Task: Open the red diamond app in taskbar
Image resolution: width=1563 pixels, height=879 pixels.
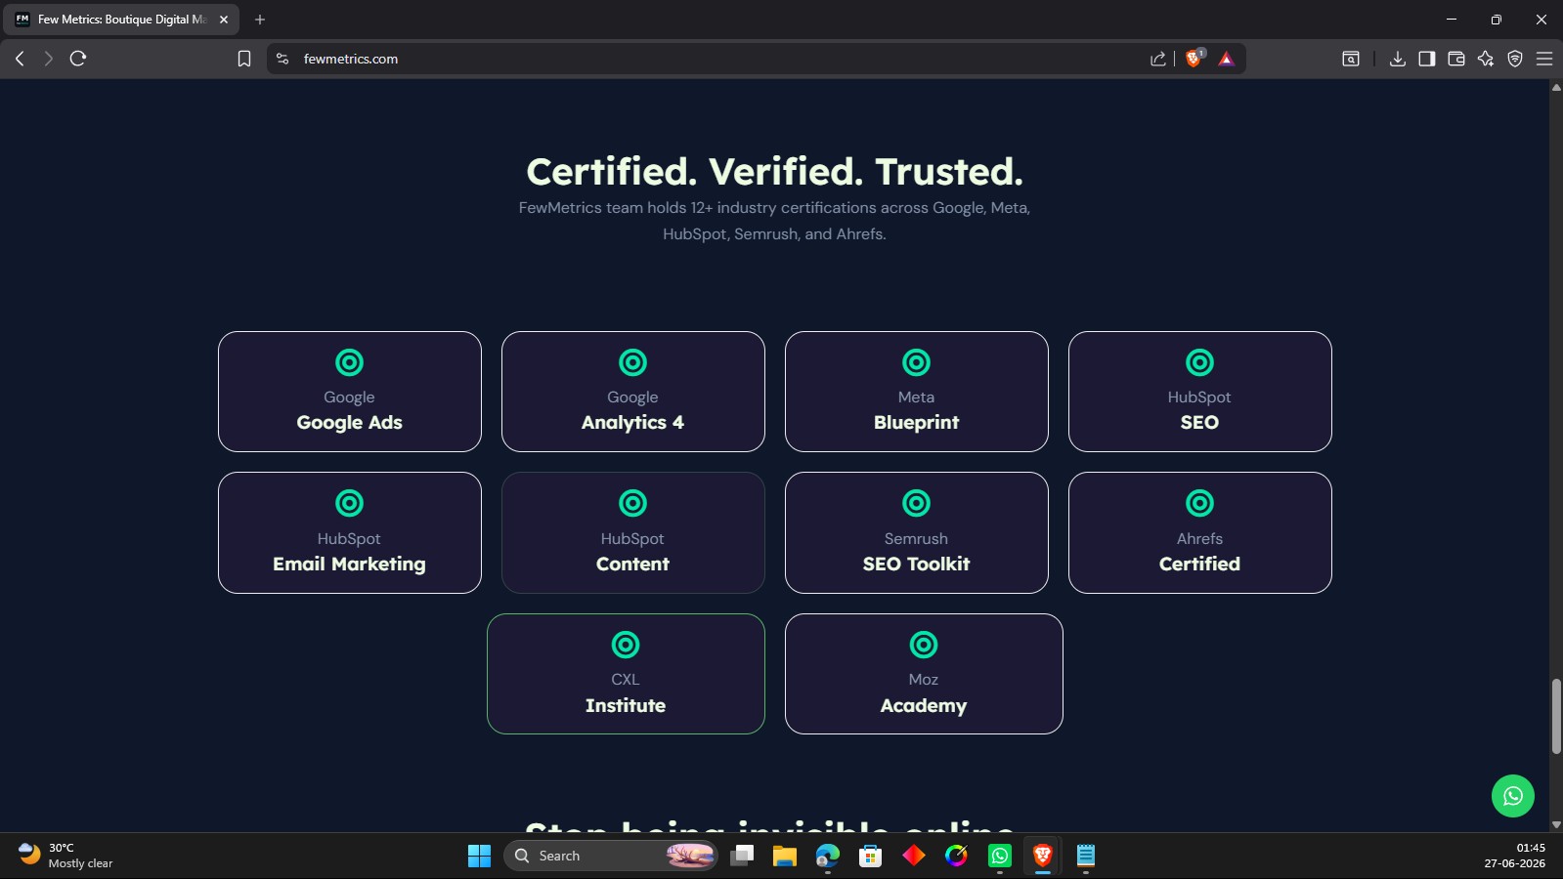Action: (x=913, y=856)
